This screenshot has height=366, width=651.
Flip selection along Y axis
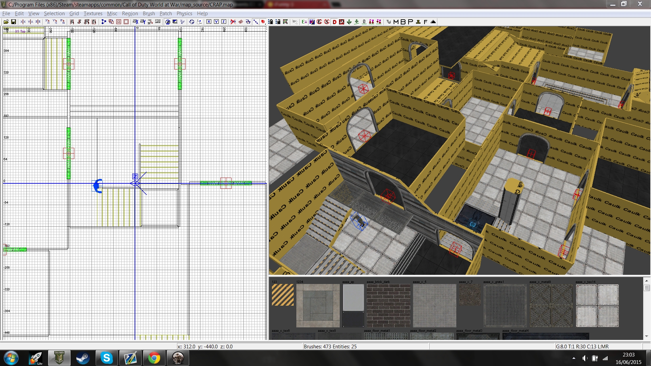pyautogui.click(x=31, y=22)
